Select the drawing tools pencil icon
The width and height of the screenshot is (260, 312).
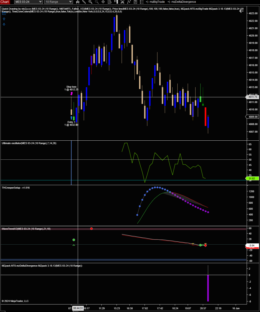[84, 2]
